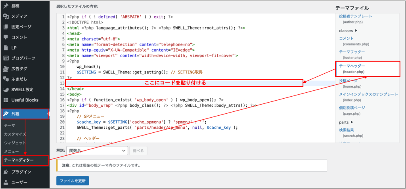Click the // ヘッダー comment line
Image resolution: width=406 pixels, height=189 pixels.
pos(88,139)
